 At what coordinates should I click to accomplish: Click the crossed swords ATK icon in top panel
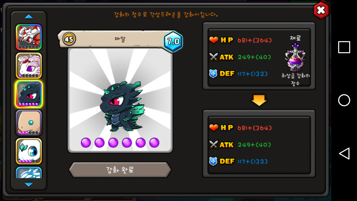click(x=213, y=57)
